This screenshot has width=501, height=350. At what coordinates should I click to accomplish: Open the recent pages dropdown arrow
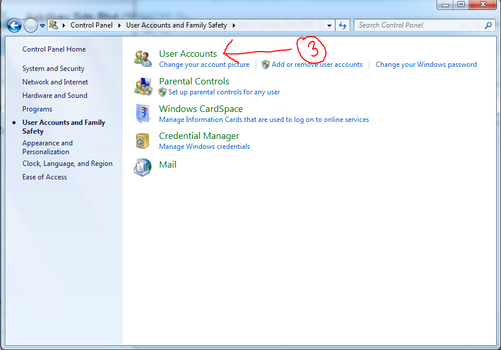click(x=42, y=26)
